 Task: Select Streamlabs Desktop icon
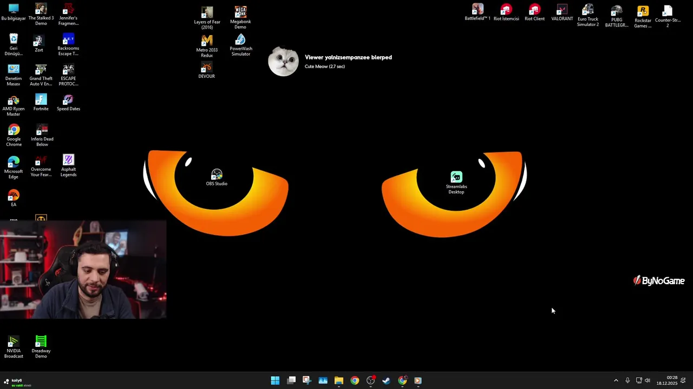[456, 183]
